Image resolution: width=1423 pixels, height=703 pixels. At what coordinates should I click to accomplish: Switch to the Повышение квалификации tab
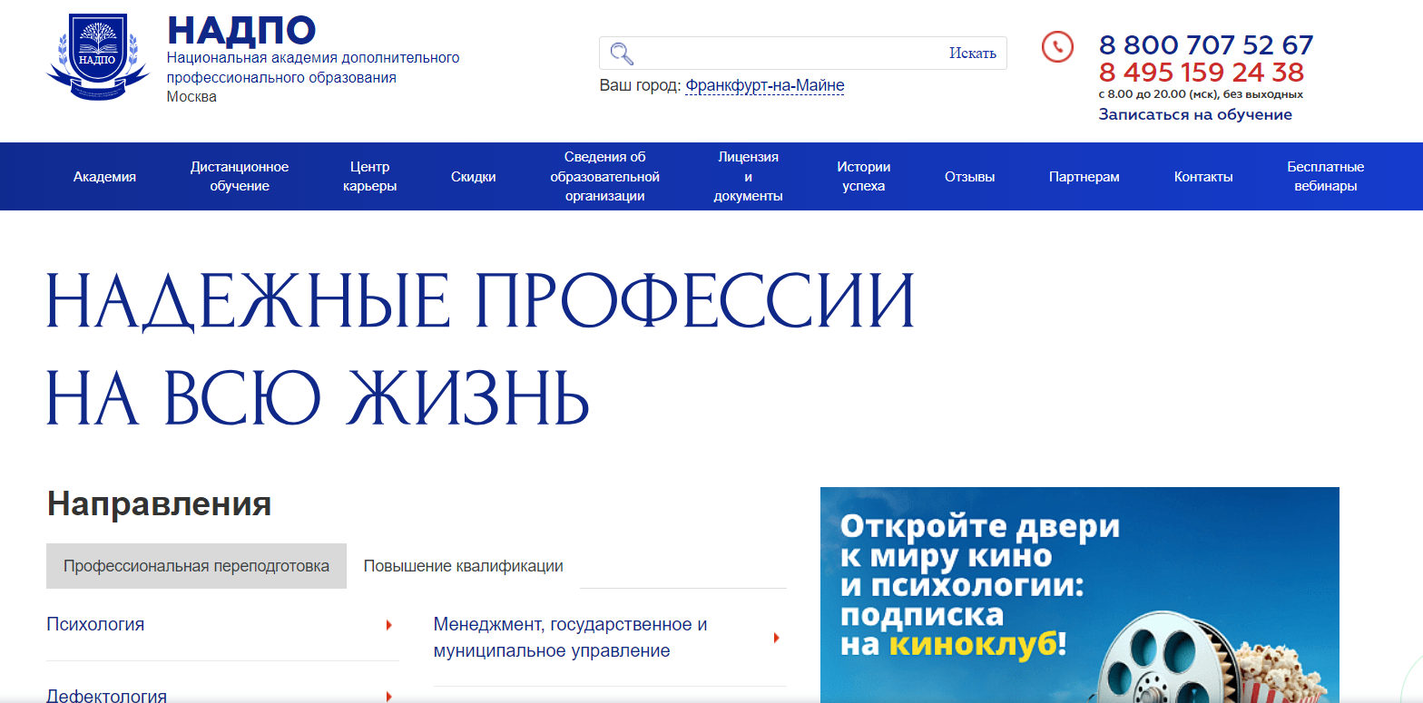tap(463, 566)
